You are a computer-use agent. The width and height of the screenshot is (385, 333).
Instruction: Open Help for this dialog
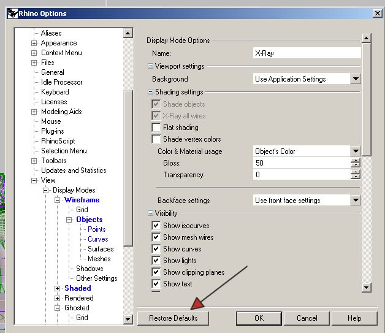[354, 318]
